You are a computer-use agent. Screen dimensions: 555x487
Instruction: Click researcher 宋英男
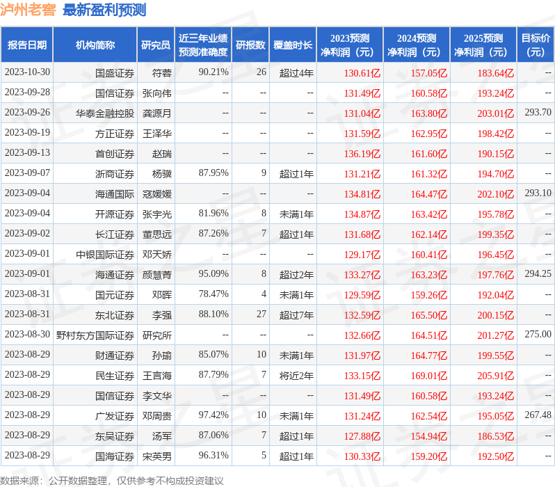[x=157, y=457]
